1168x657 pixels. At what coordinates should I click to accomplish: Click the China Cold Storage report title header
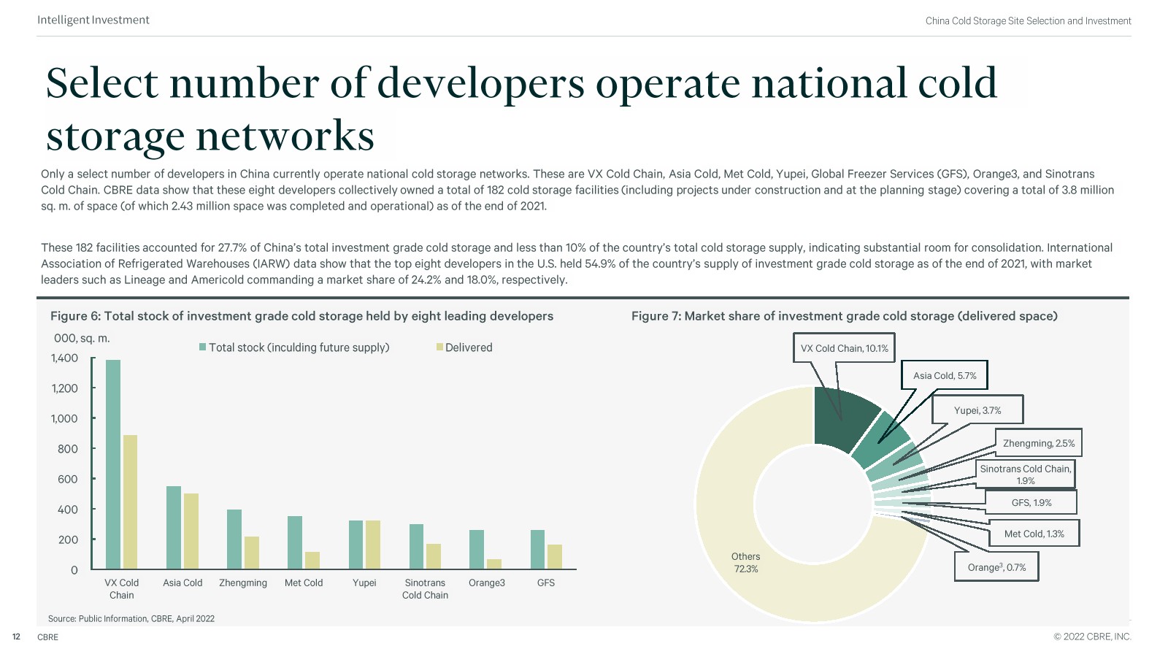point(1028,20)
